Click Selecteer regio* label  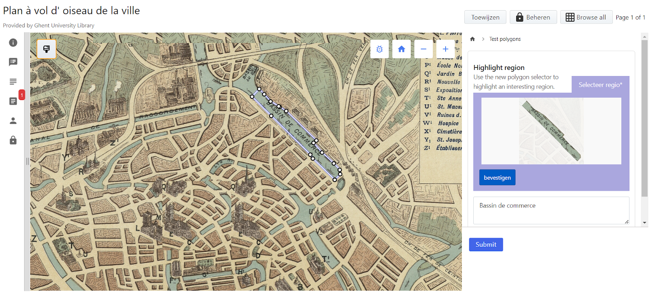click(600, 85)
